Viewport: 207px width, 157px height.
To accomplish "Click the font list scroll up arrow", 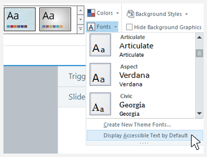I will coord(199,37).
